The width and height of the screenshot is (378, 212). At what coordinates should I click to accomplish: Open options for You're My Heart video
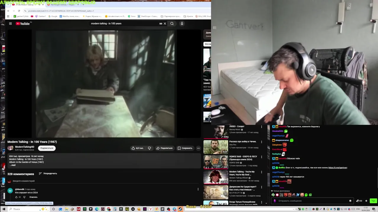coord(261,172)
